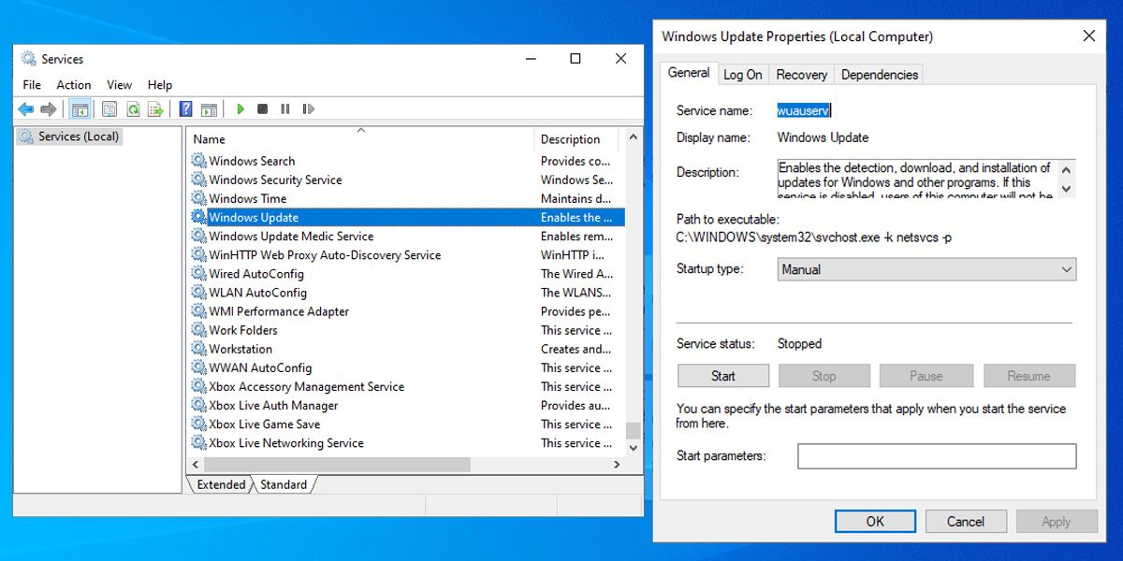Click the back navigation arrow icon
Image resolution: width=1123 pixels, height=561 pixels.
pos(25,108)
